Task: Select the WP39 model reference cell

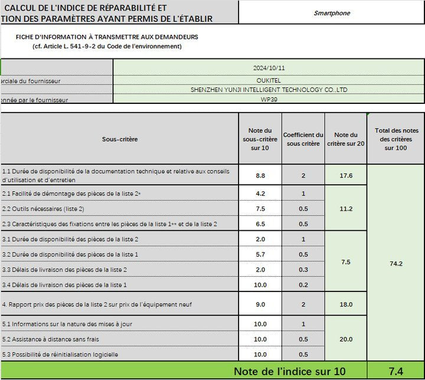Action: click(269, 99)
